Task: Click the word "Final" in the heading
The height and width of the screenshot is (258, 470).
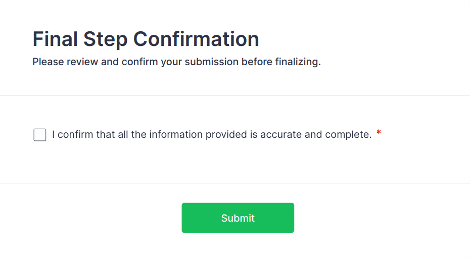Action: pos(54,39)
